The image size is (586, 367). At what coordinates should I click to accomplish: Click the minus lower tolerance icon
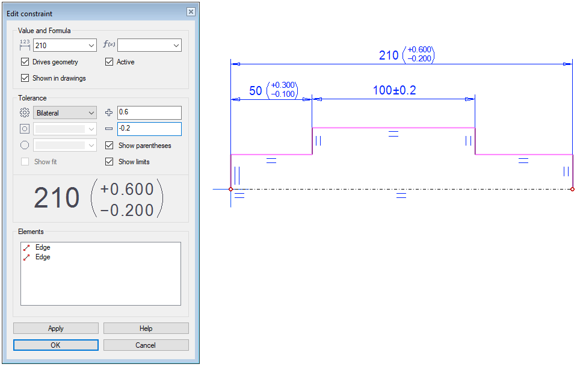click(109, 129)
